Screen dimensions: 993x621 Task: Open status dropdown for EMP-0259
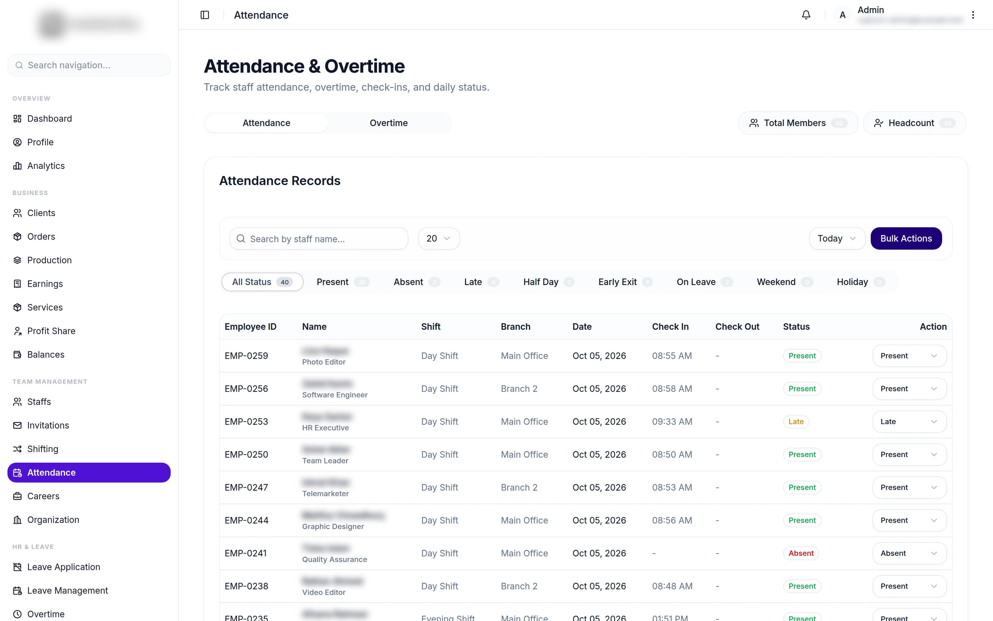909,356
